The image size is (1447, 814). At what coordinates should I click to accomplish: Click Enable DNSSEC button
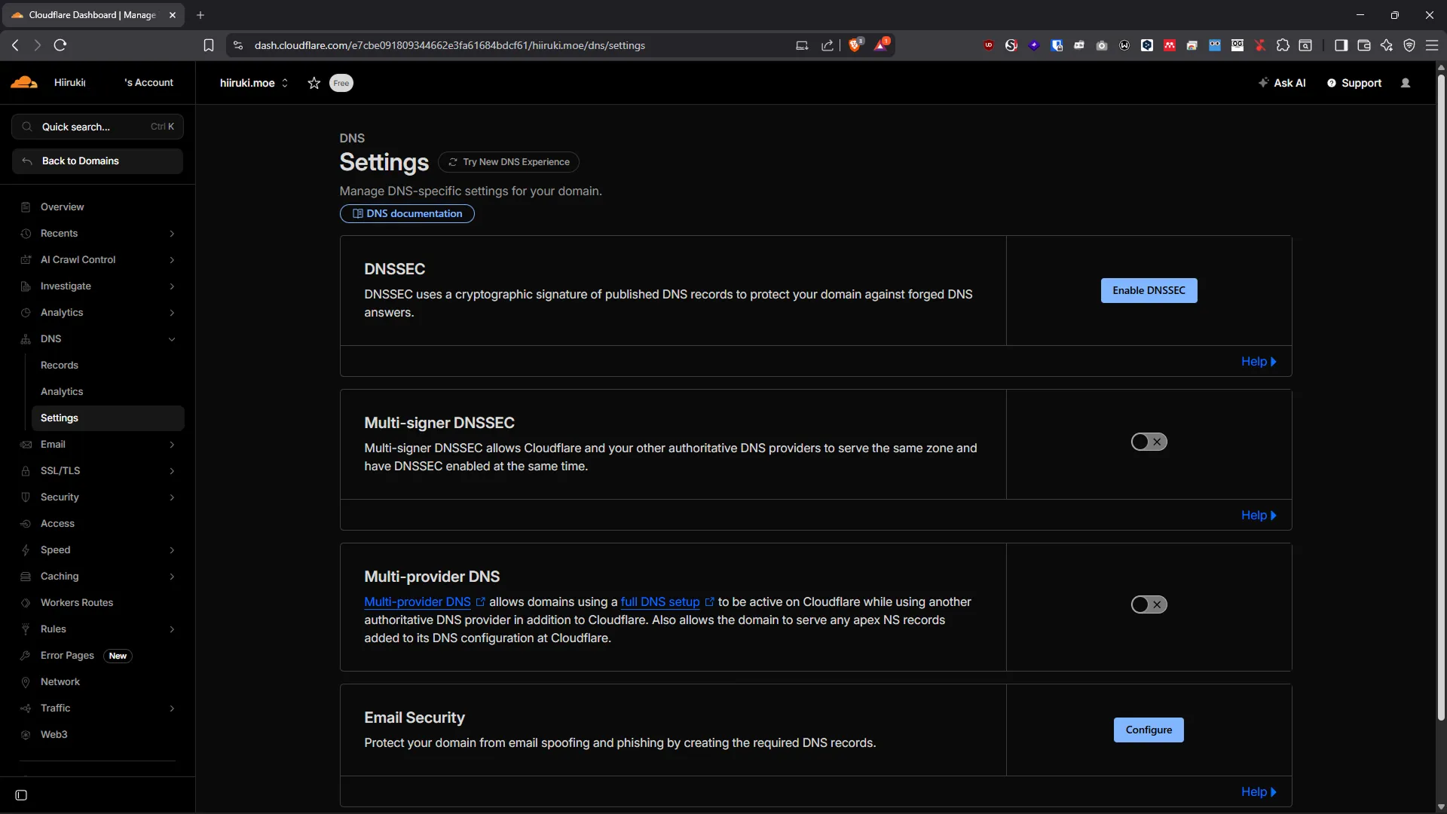pos(1149,291)
